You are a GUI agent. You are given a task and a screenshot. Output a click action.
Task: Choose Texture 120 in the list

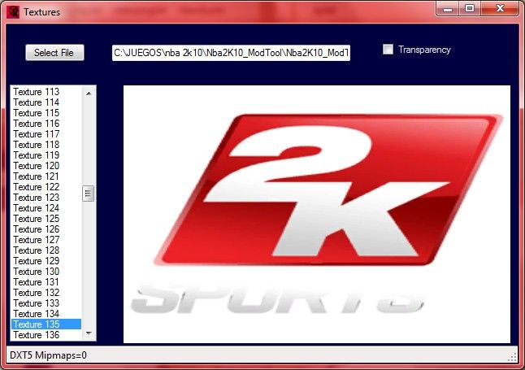tap(37, 166)
